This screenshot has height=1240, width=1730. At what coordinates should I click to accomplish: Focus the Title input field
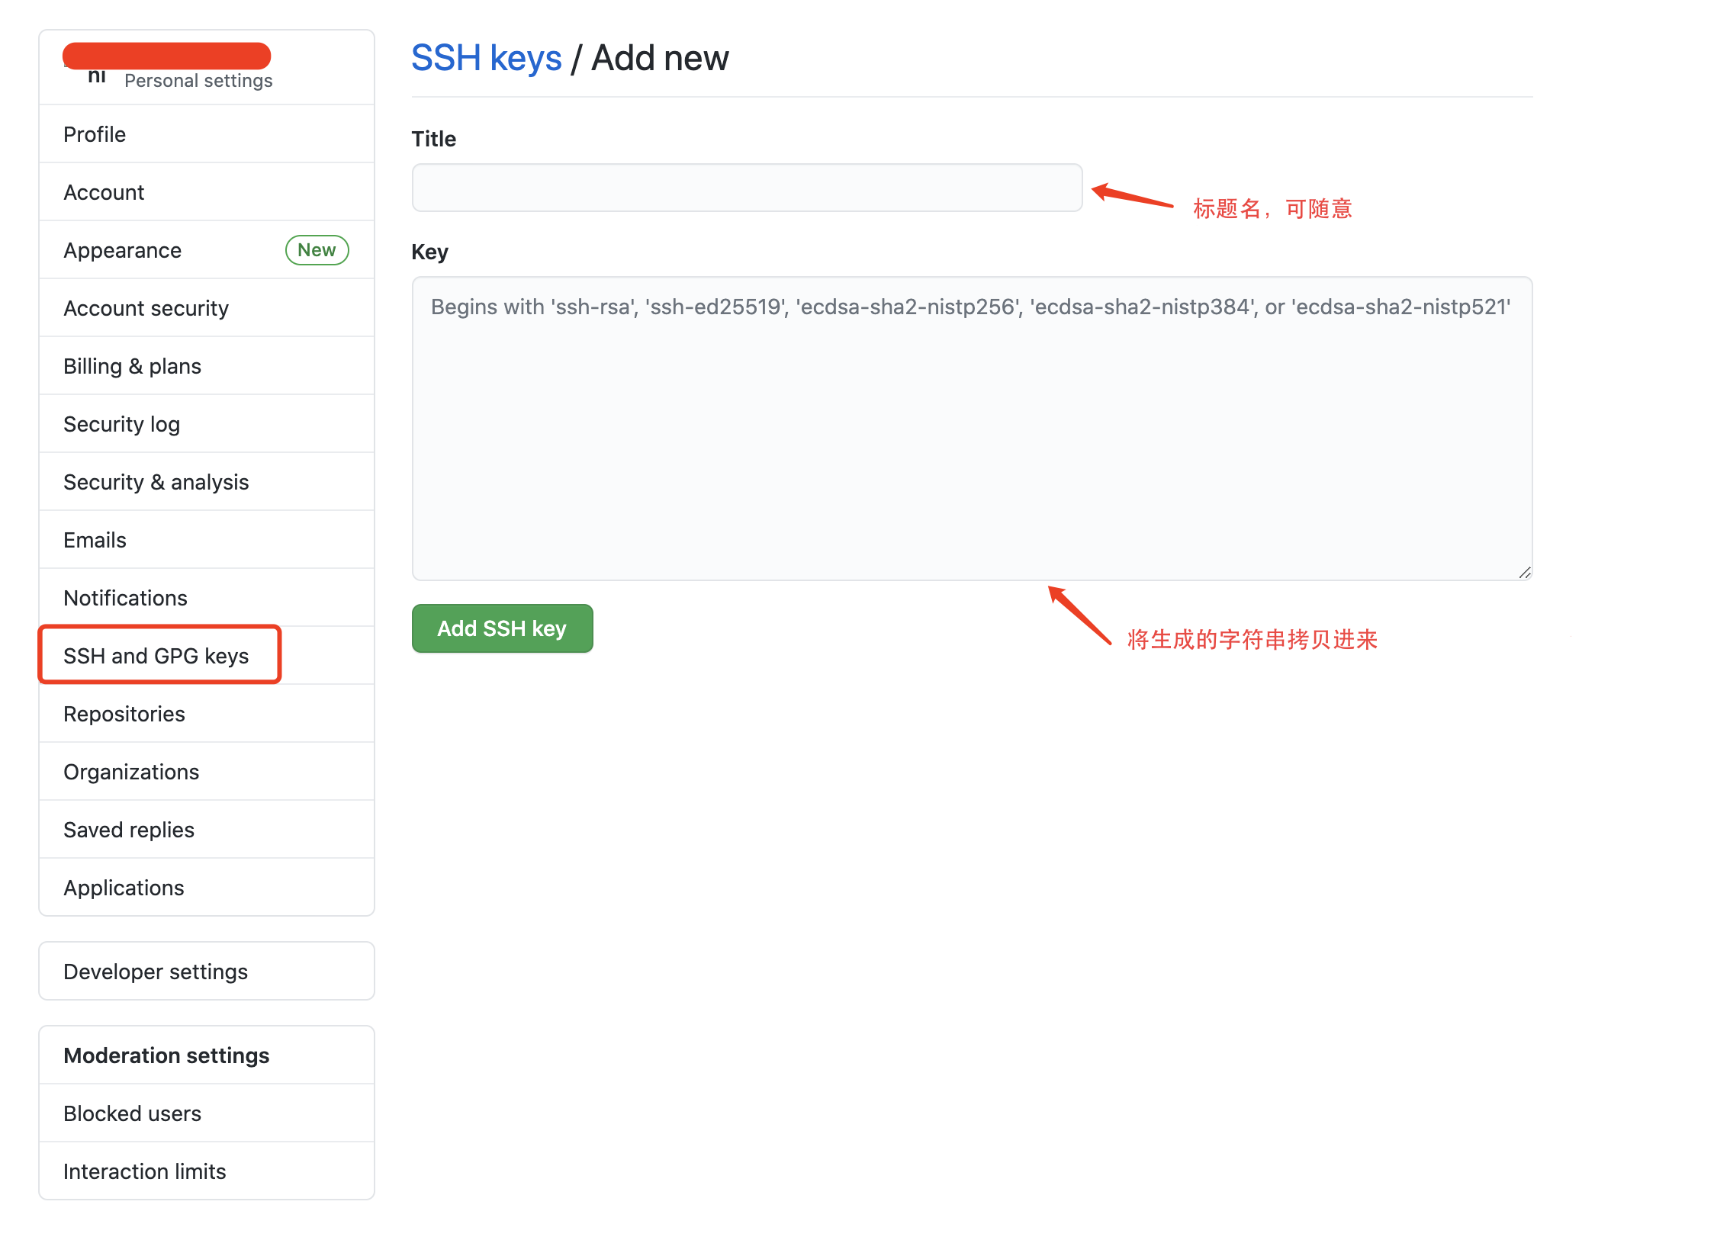point(747,188)
